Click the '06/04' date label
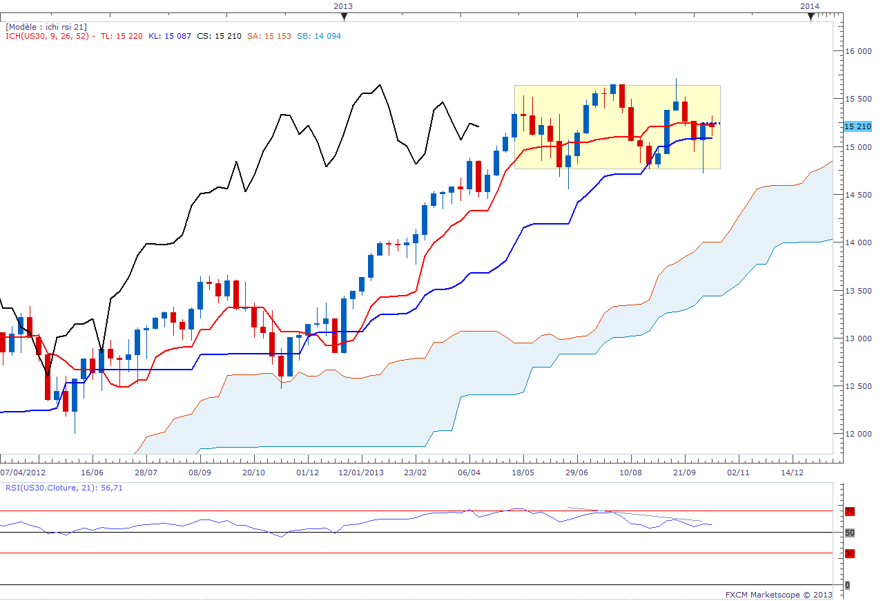The image size is (883, 601). [469, 473]
